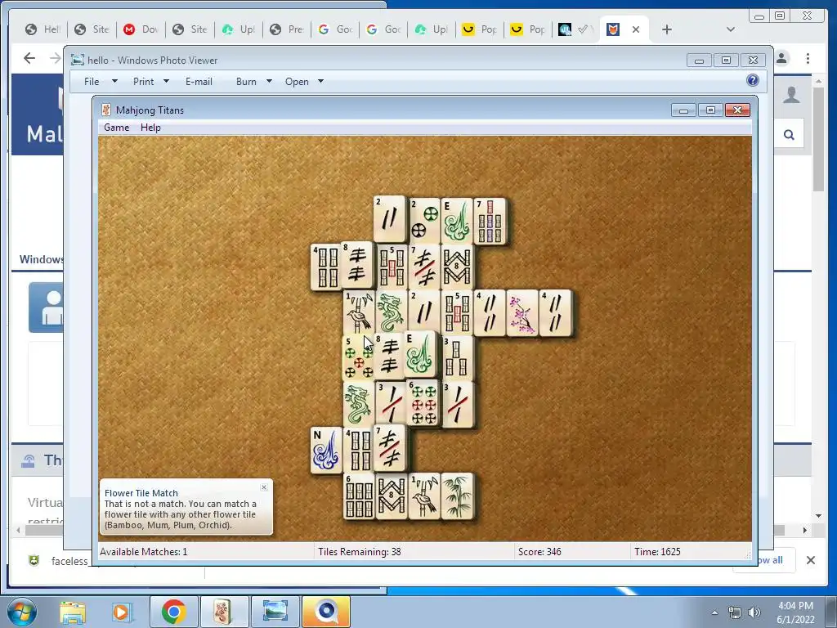Select the 3 bamboo tile beside E wind
The image size is (837, 628).
457,358
